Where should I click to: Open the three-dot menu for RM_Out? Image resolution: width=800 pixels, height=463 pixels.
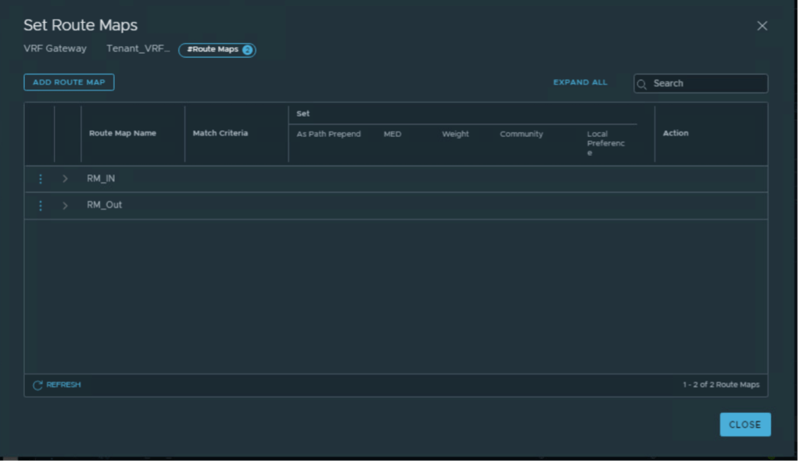[x=41, y=206]
